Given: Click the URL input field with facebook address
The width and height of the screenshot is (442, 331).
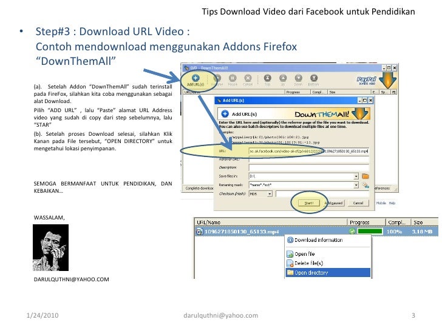Looking at the screenshot, I should [308, 152].
